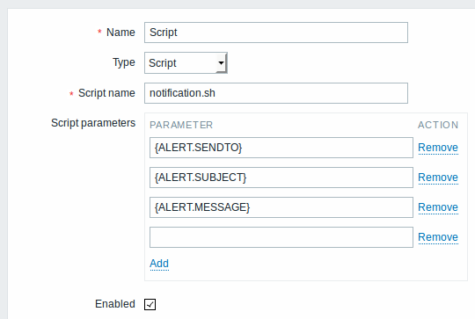Click the Type field label
This screenshot has height=319, width=475.
coord(124,62)
